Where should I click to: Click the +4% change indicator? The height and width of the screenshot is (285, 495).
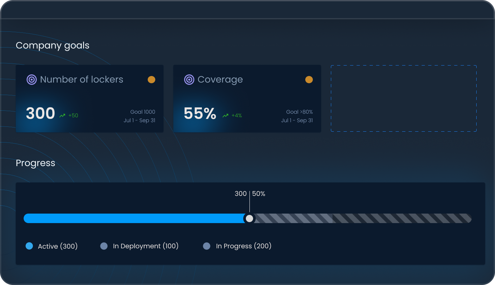[x=237, y=116]
